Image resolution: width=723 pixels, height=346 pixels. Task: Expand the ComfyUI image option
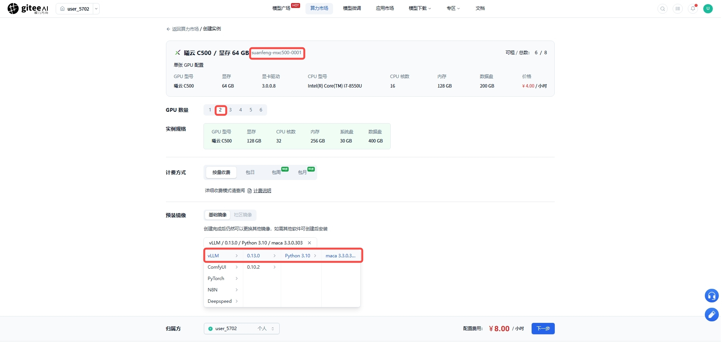223,267
